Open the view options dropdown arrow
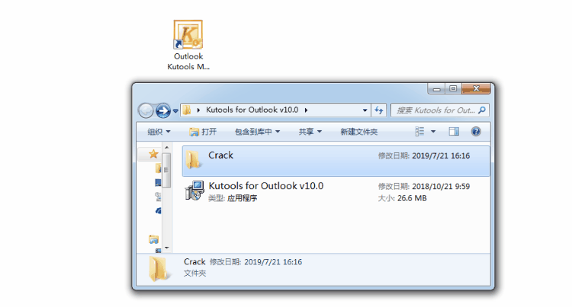This screenshot has height=307, width=572. [x=433, y=132]
